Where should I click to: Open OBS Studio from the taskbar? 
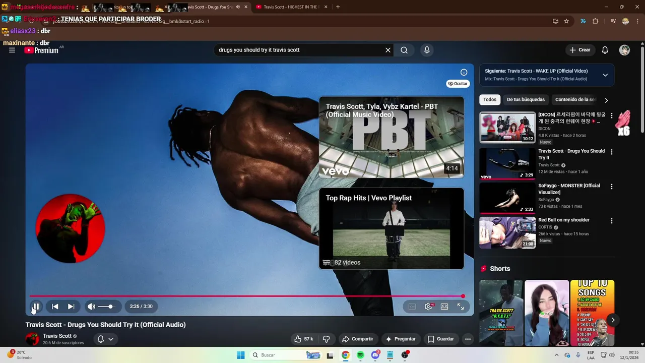click(x=405, y=355)
